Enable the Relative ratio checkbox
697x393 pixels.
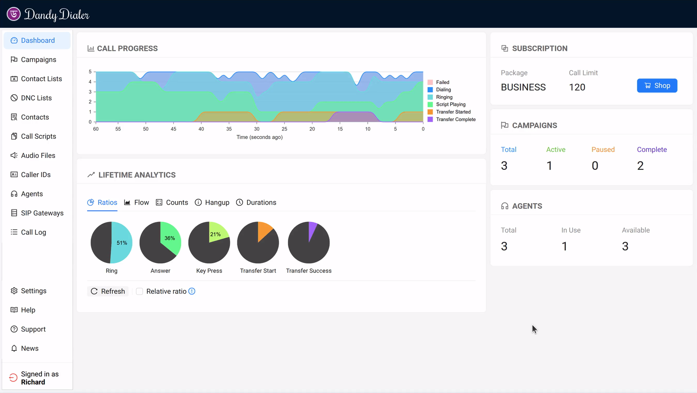[139, 292]
